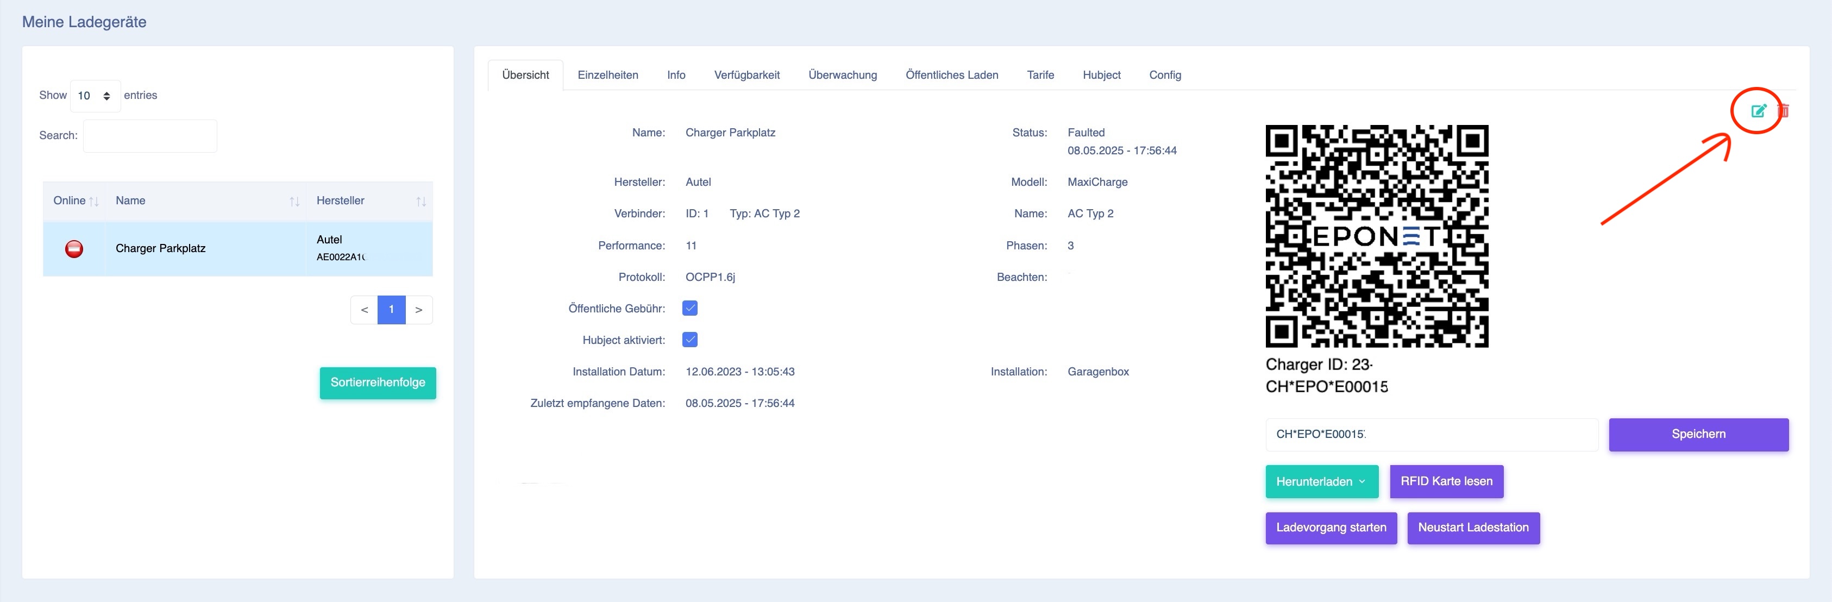Viewport: 1832px width, 602px height.
Task: Sort table by Name column arrows
Action: (x=294, y=202)
